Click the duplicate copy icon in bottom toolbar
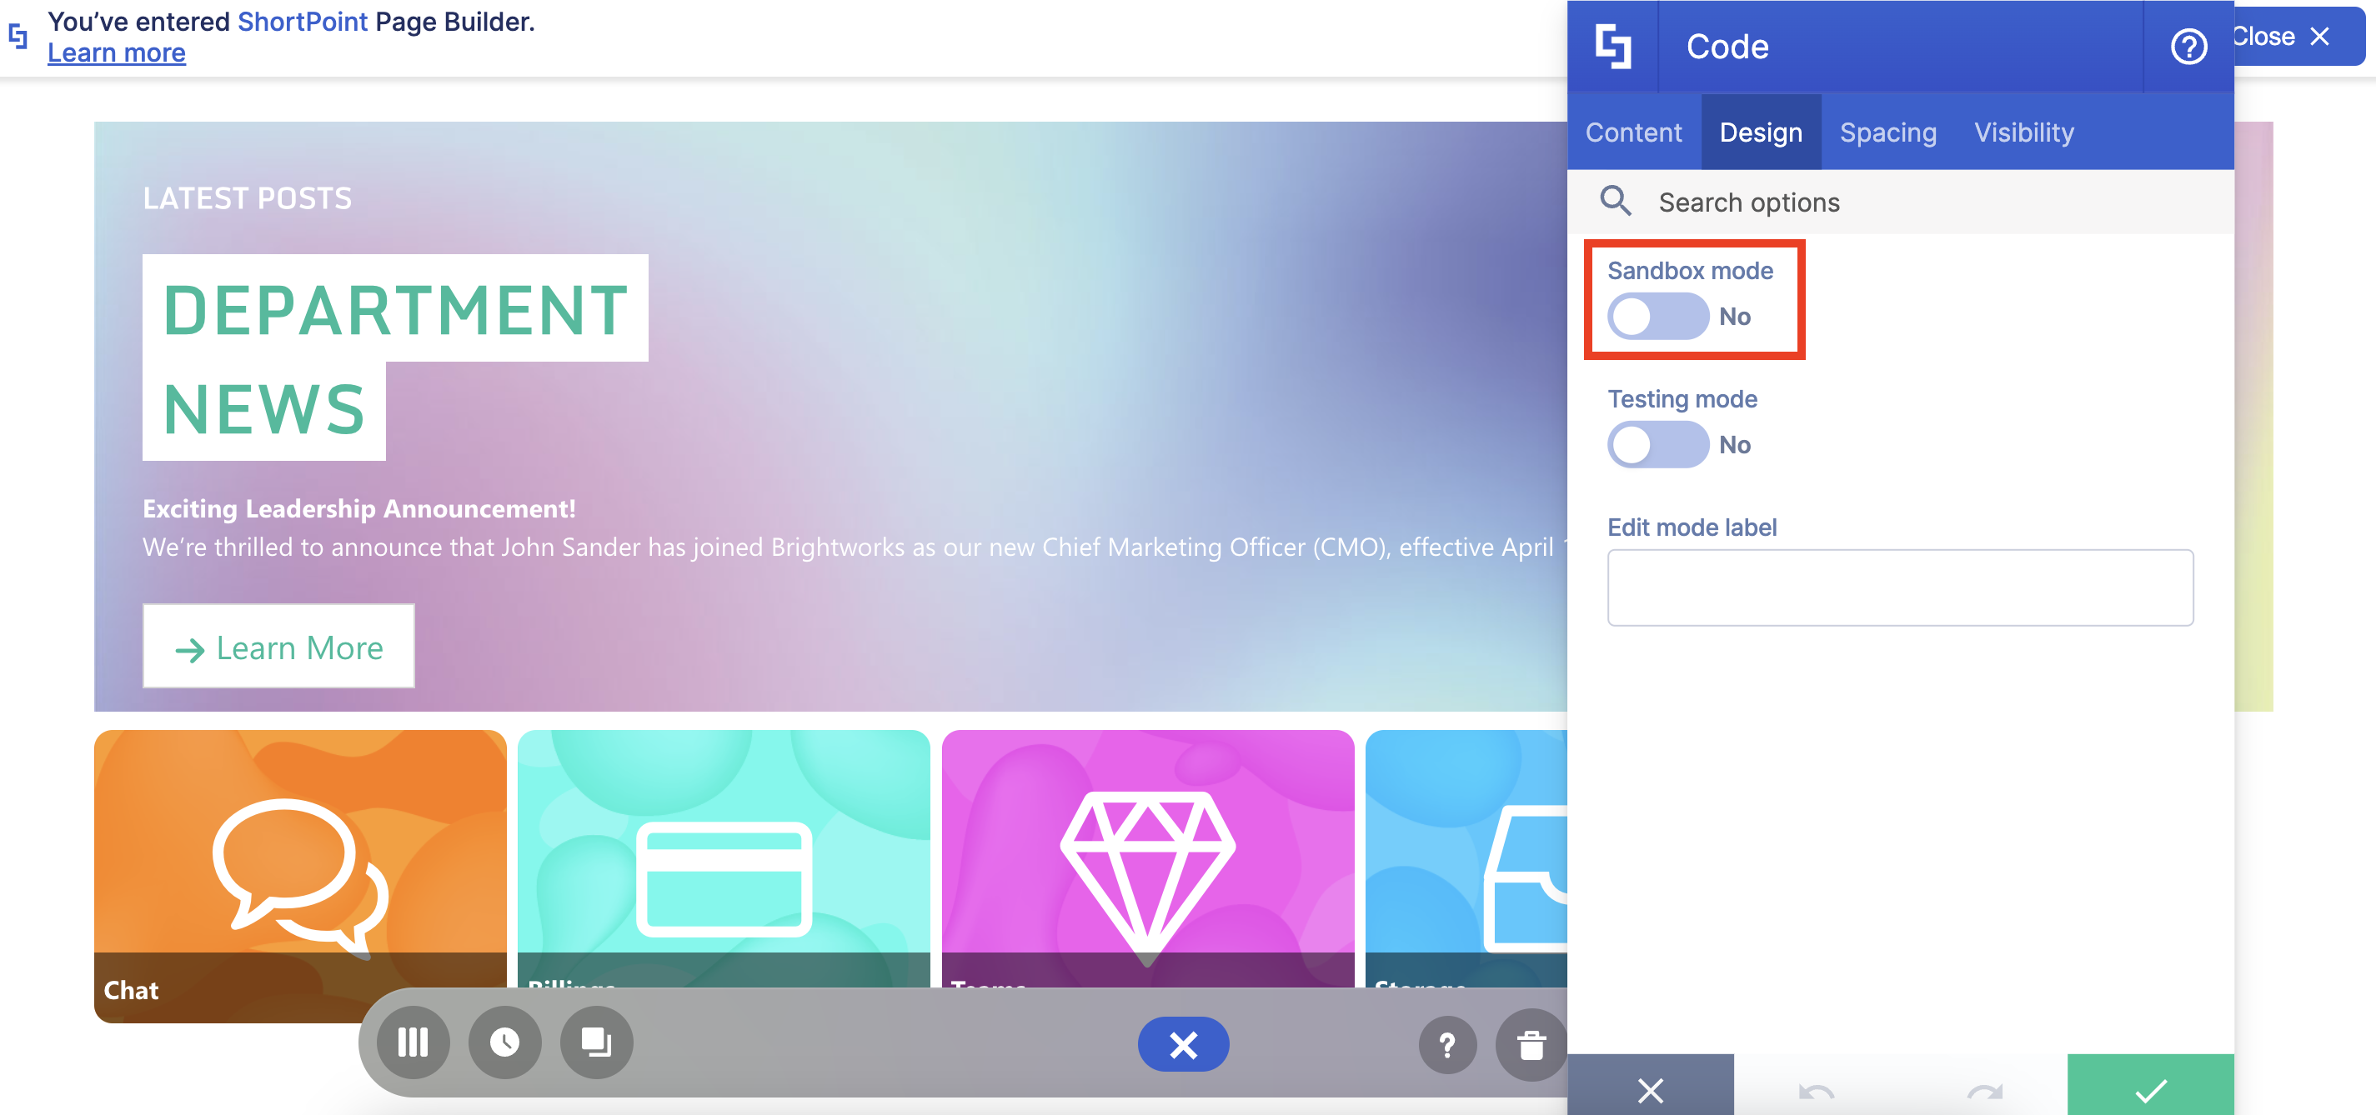 point(596,1043)
